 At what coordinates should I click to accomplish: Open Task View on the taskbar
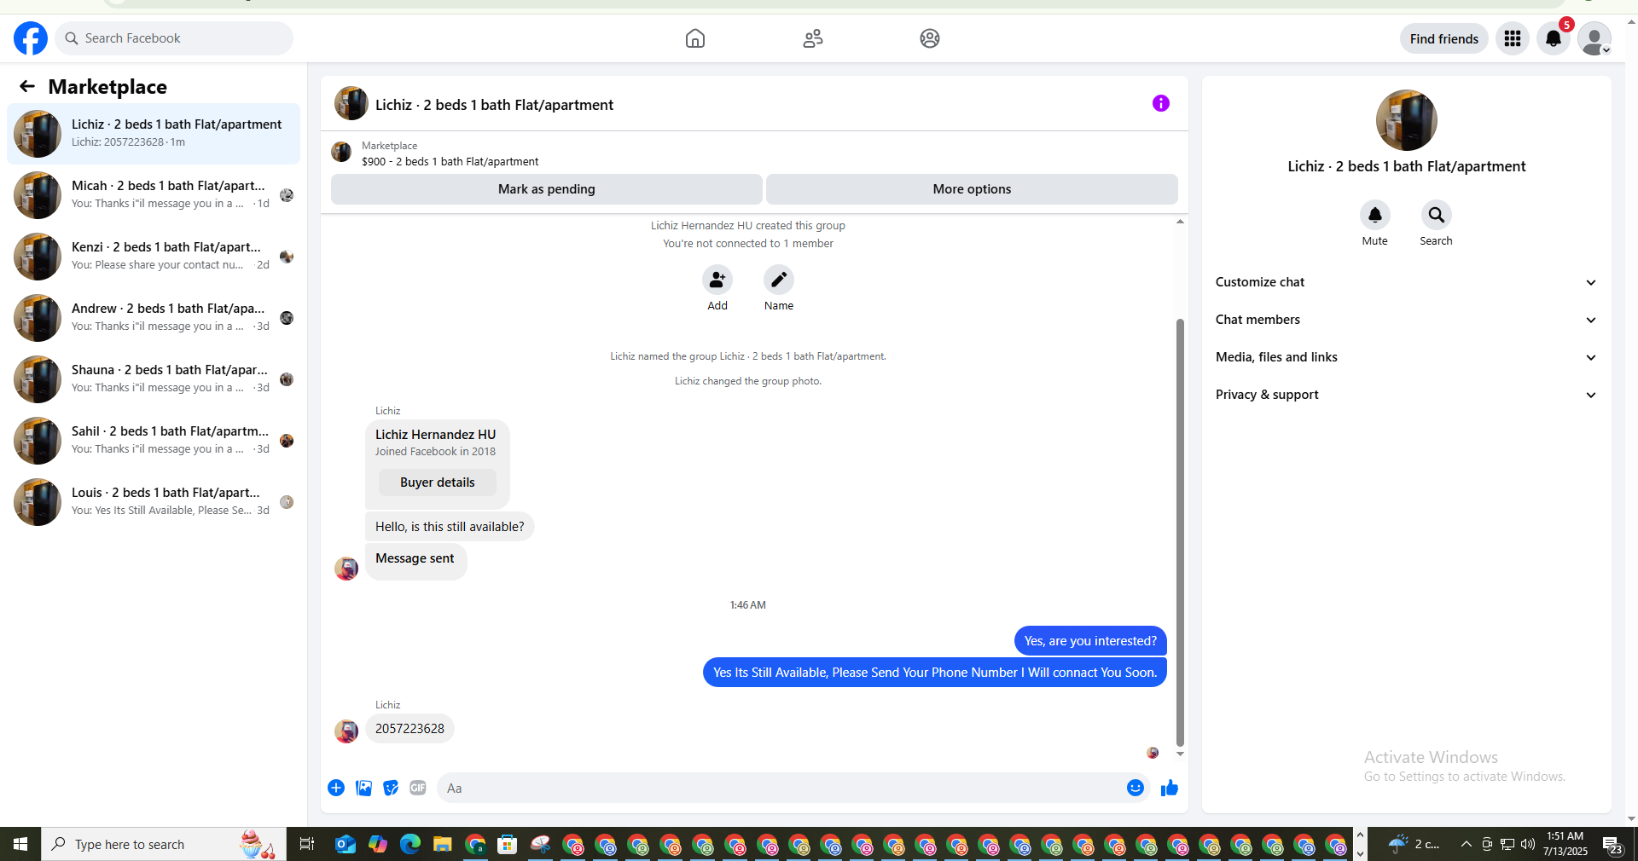306,844
